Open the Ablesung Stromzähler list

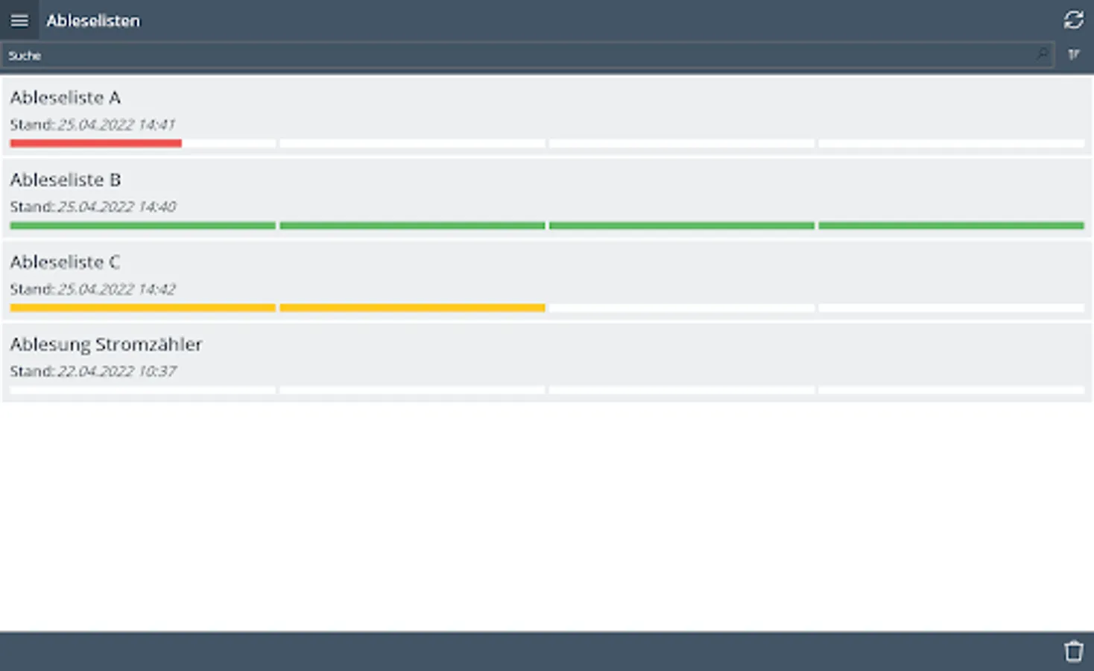pos(106,344)
